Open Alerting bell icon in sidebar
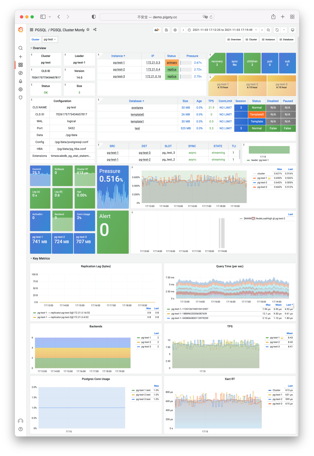The height and width of the screenshot is (456, 314). tap(20, 81)
